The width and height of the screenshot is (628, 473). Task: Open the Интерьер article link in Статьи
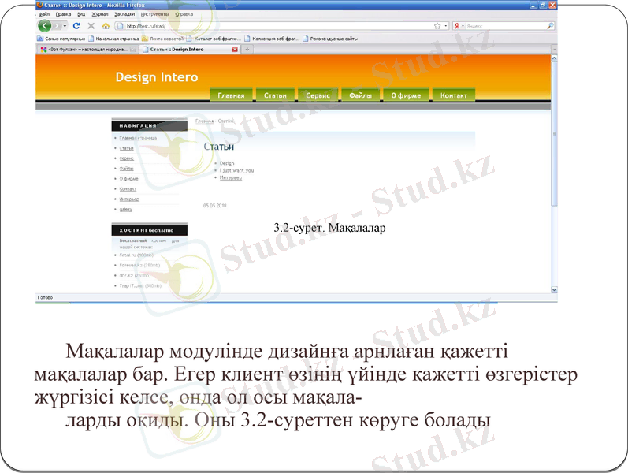point(231,177)
